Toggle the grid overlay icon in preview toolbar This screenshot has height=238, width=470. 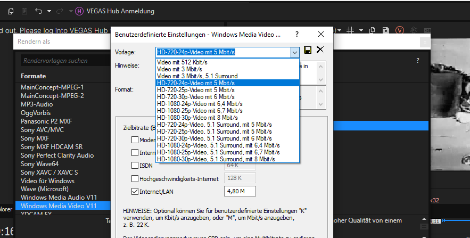point(350,30)
